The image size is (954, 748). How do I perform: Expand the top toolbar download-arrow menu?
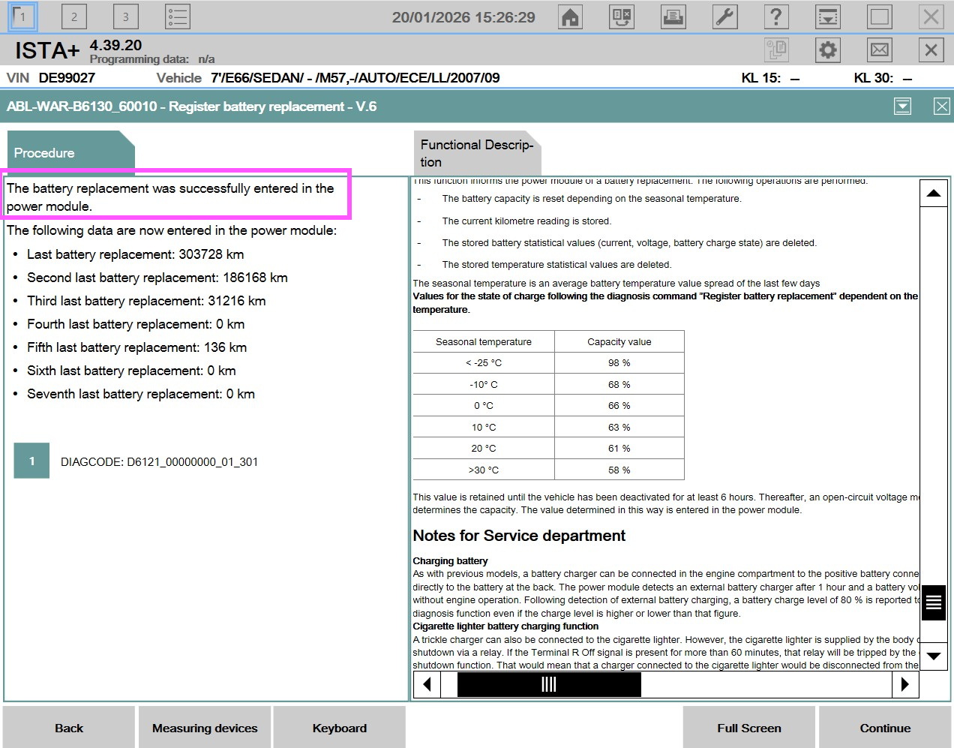click(x=828, y=17)
